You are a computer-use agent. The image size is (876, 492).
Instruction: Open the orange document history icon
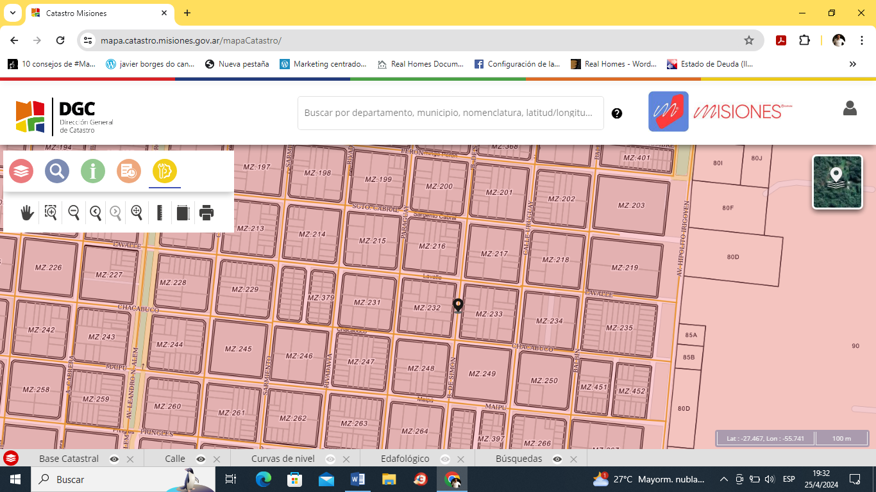point(129,171)
